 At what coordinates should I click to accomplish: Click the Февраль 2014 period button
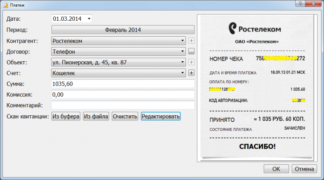click(123, 30)
